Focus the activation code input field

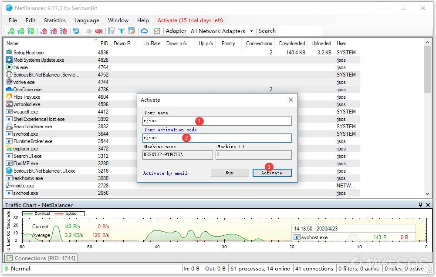click(x=217, y=138)
